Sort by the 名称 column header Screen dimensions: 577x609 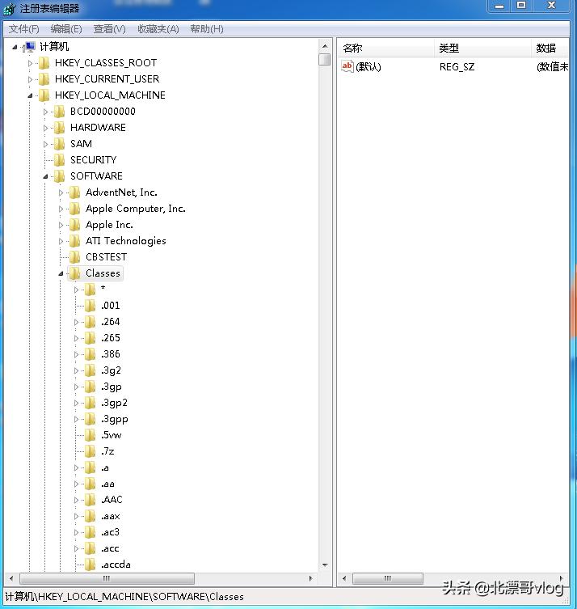coord(385,49)
